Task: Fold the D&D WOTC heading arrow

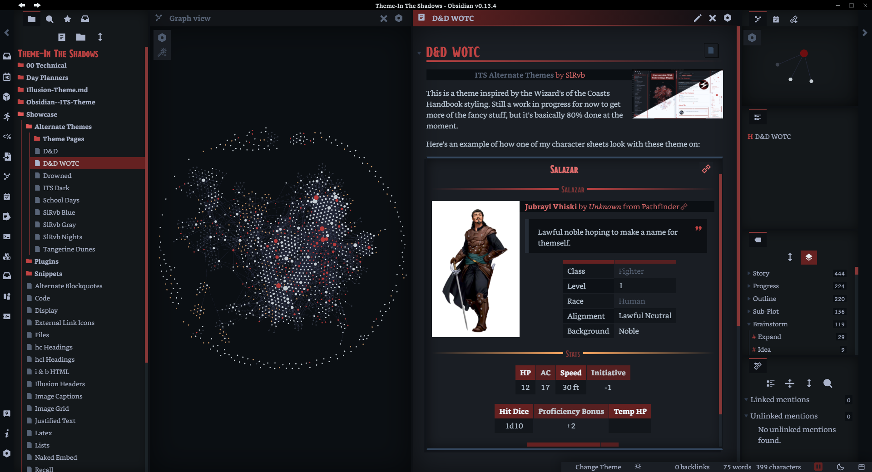Action: tap(419, 53)
